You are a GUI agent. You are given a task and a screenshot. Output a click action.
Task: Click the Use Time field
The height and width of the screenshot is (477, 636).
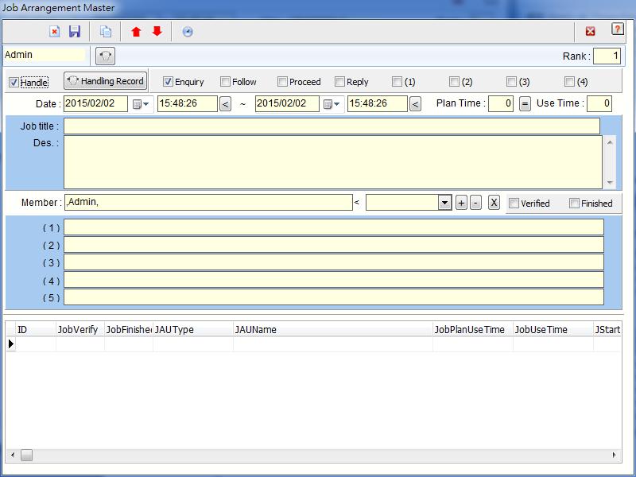[599, 103]
